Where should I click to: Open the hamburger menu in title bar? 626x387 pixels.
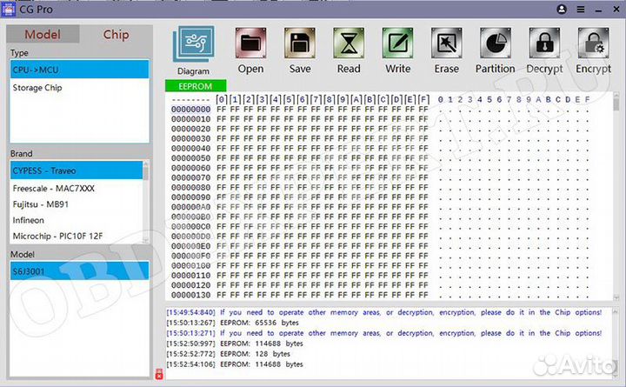tap(580, 10)
